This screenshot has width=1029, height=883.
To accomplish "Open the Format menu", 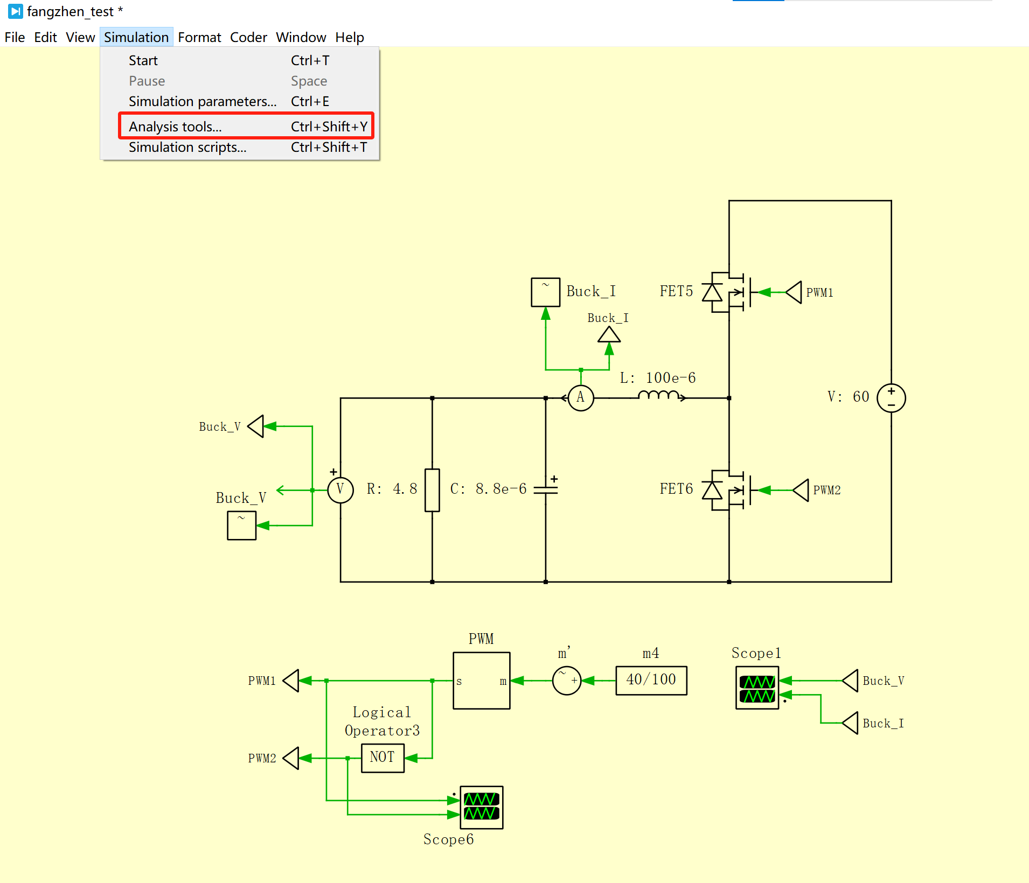I will (199, 37).
